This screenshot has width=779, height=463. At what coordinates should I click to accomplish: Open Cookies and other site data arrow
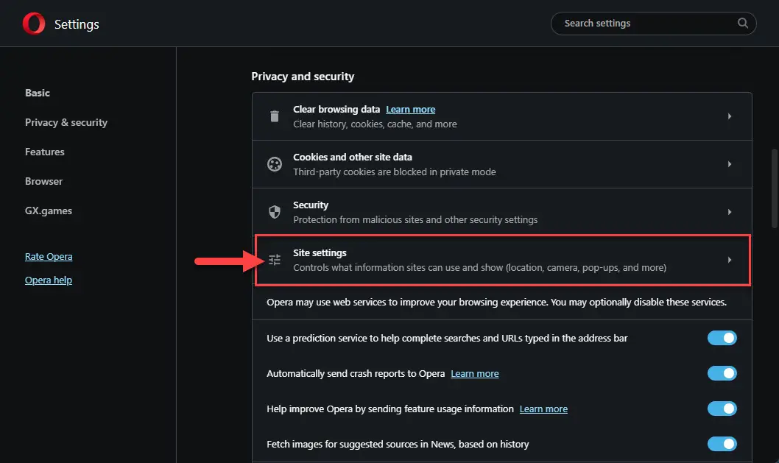(x=730, y=164)
